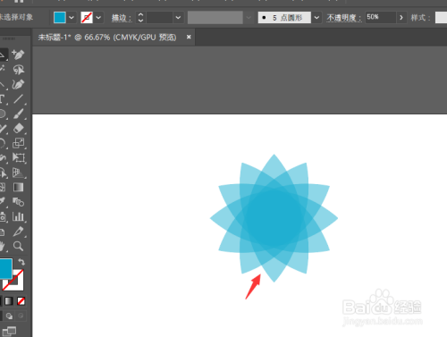Open the 5 点圆形 brush dropdown
This screenshot has height=337, width=447.
[x=316, y=17]
